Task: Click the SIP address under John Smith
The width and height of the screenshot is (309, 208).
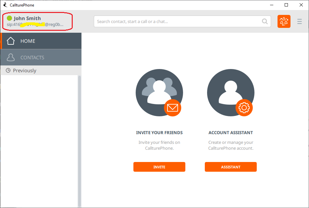Action: [x=35, y=24]
